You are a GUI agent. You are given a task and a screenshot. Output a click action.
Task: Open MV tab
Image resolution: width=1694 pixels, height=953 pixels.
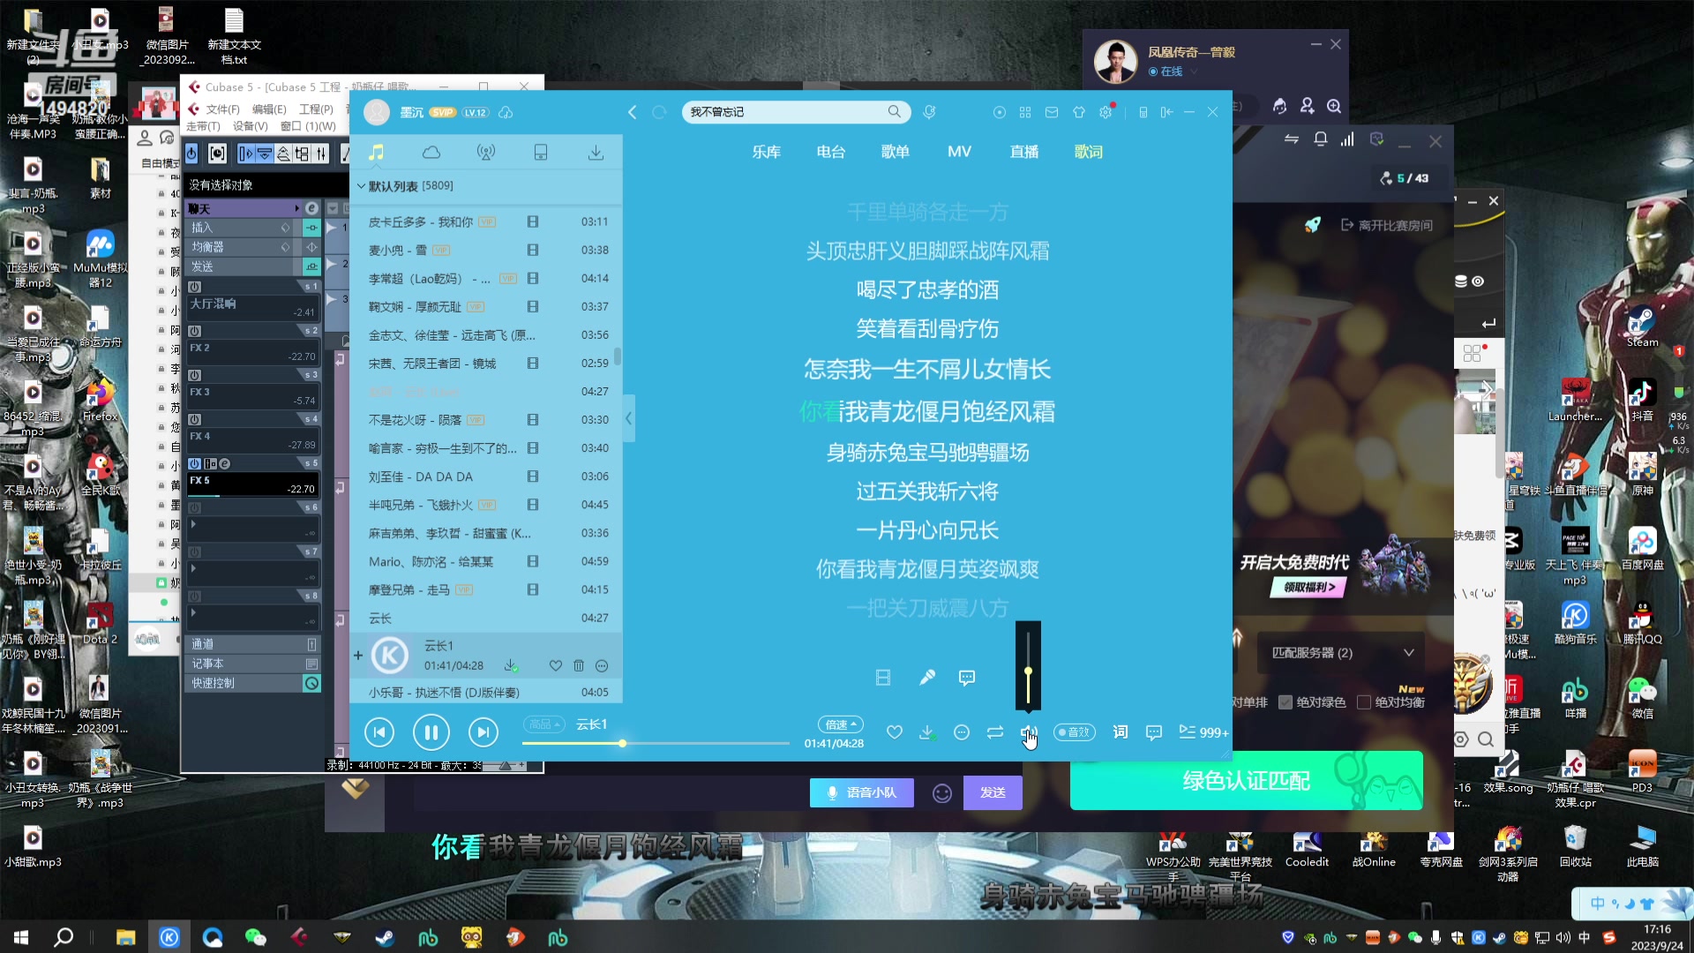[959, 152]
